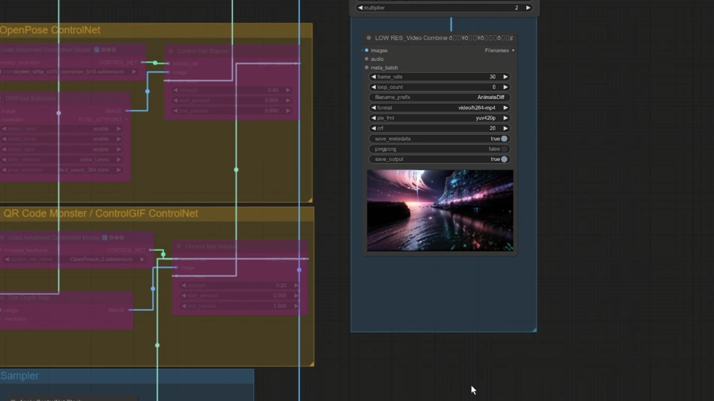714x401 pixels.
Task: Click the video preview thumbnail in Video Combine
Action: tap(440, 210)
